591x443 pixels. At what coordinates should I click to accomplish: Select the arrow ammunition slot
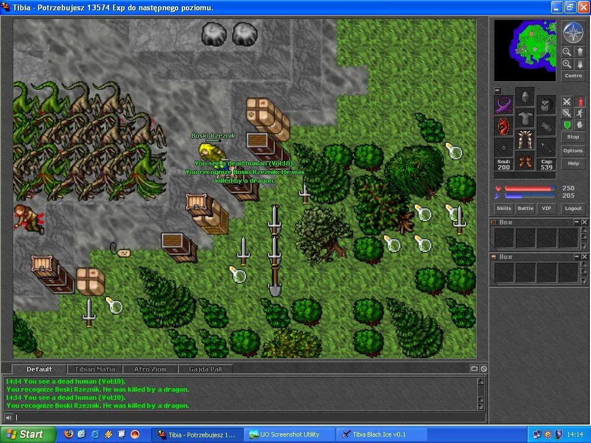[x=546, y=148]
